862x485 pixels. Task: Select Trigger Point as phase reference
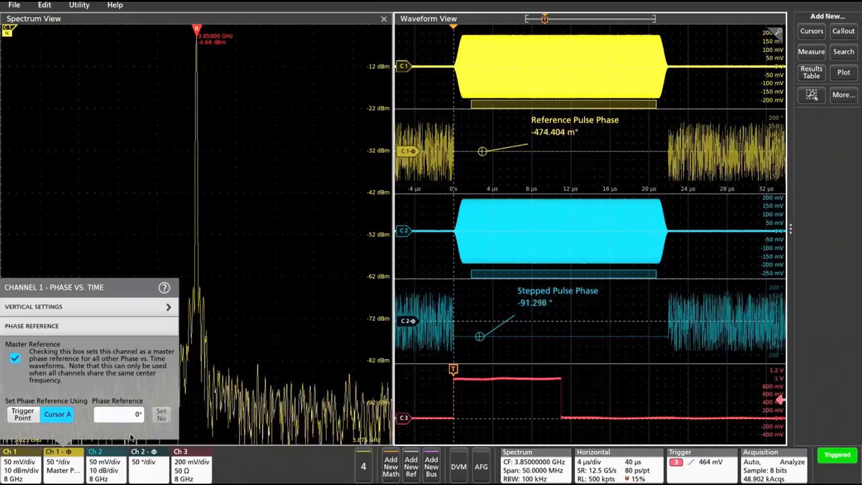point(22,414)
